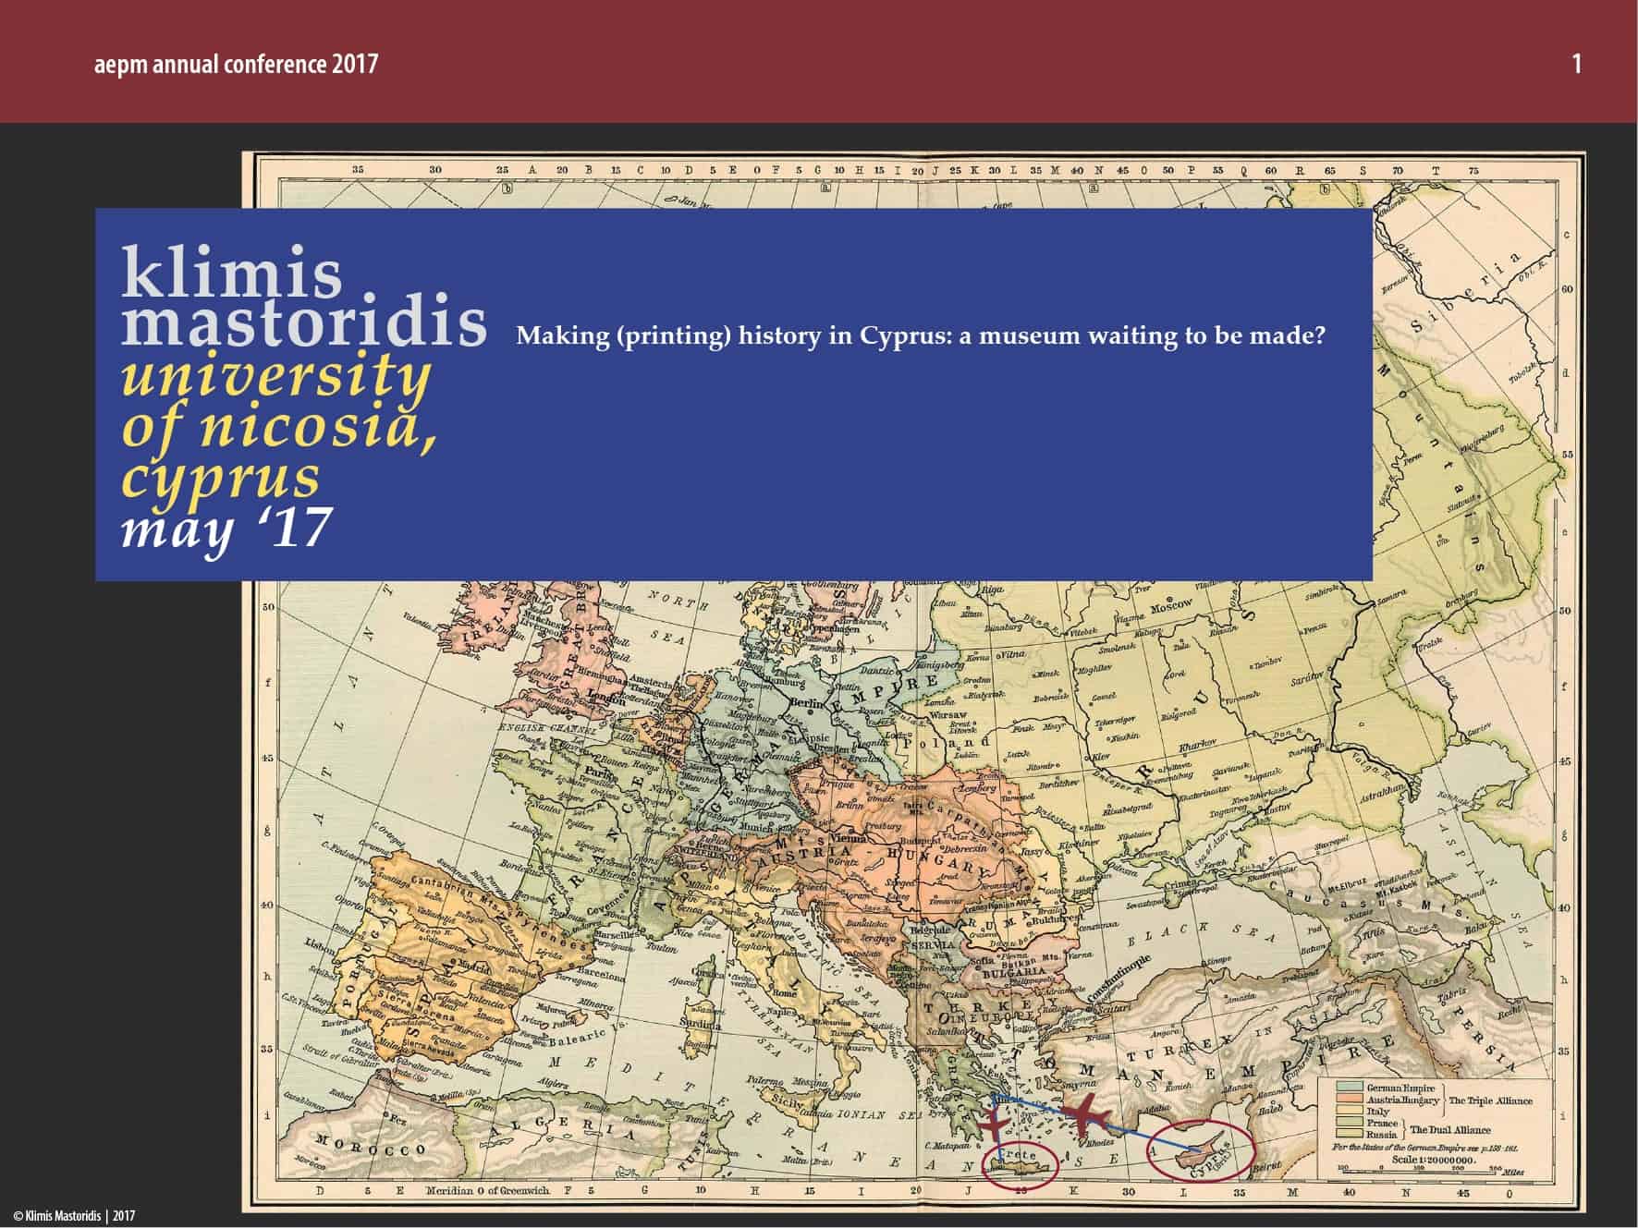Click the Italy legend color swatch
The width and height of the screenshot is (1638, 1228).
(x=1350, y=1110)
